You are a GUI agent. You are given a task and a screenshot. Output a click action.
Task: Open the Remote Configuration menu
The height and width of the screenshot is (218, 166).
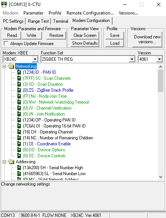[x=90, y=13]
